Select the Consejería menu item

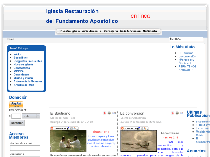(111, 31)
